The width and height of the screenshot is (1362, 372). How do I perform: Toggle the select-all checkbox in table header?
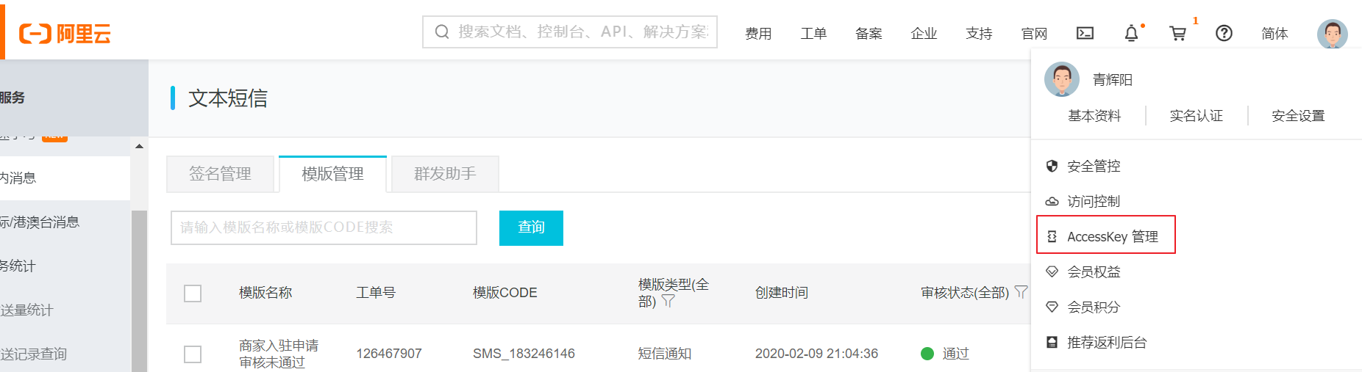point(193,293)
